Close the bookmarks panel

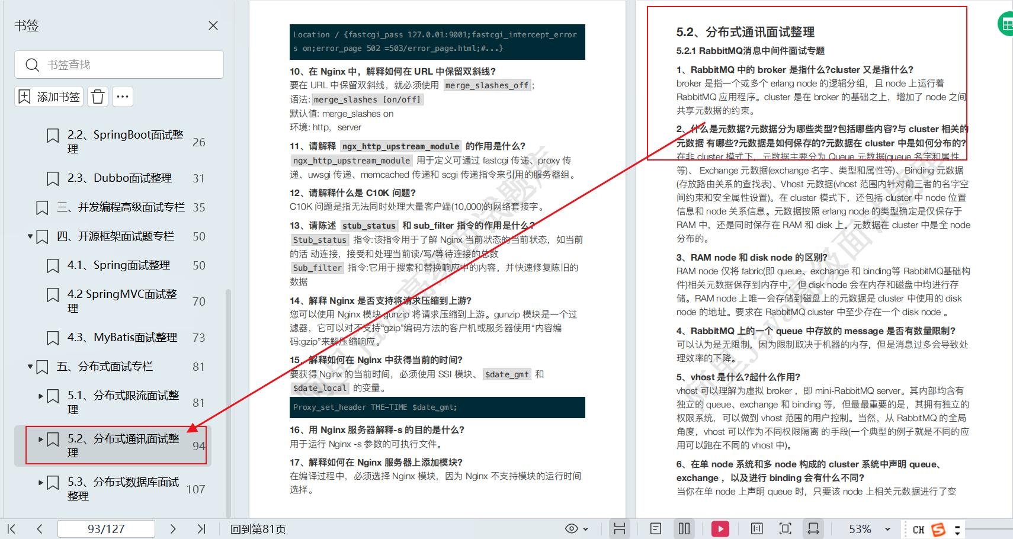point(213,25)
